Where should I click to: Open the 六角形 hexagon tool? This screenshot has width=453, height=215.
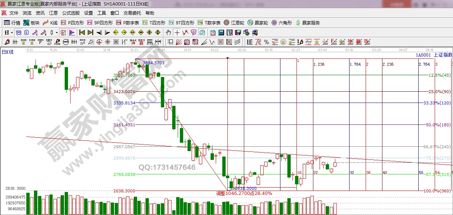(282, 23)
